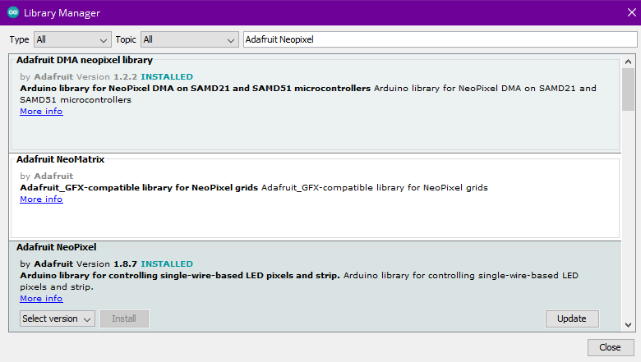Open More info link for Adafruit NeoMatrix
The width and height of the screenshot is (641, 362).
point(41,199)
